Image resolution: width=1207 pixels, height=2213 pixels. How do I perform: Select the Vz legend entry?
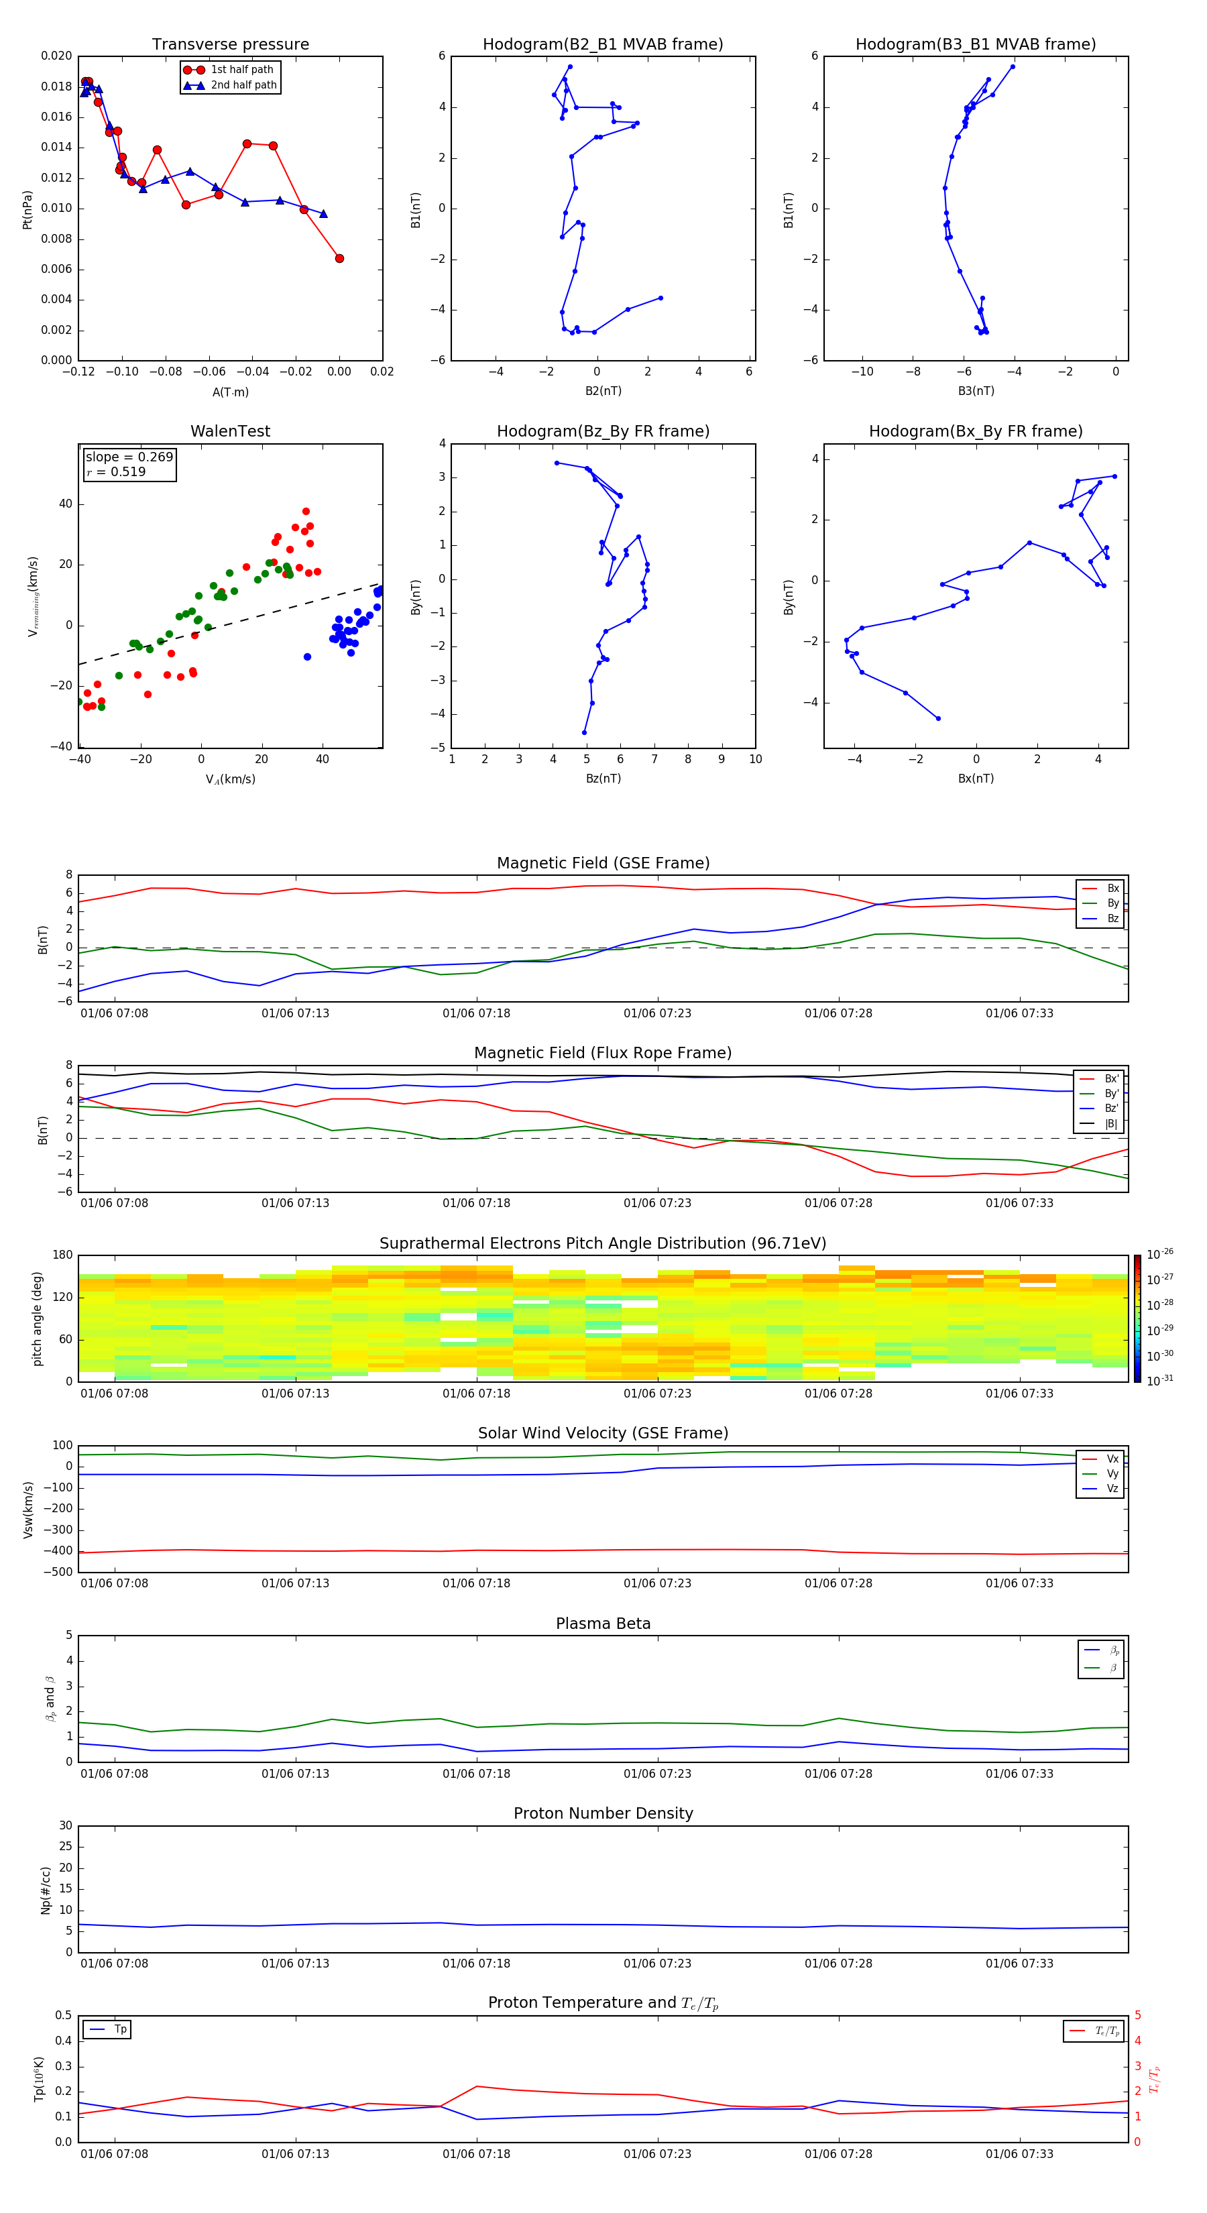1100,1489
